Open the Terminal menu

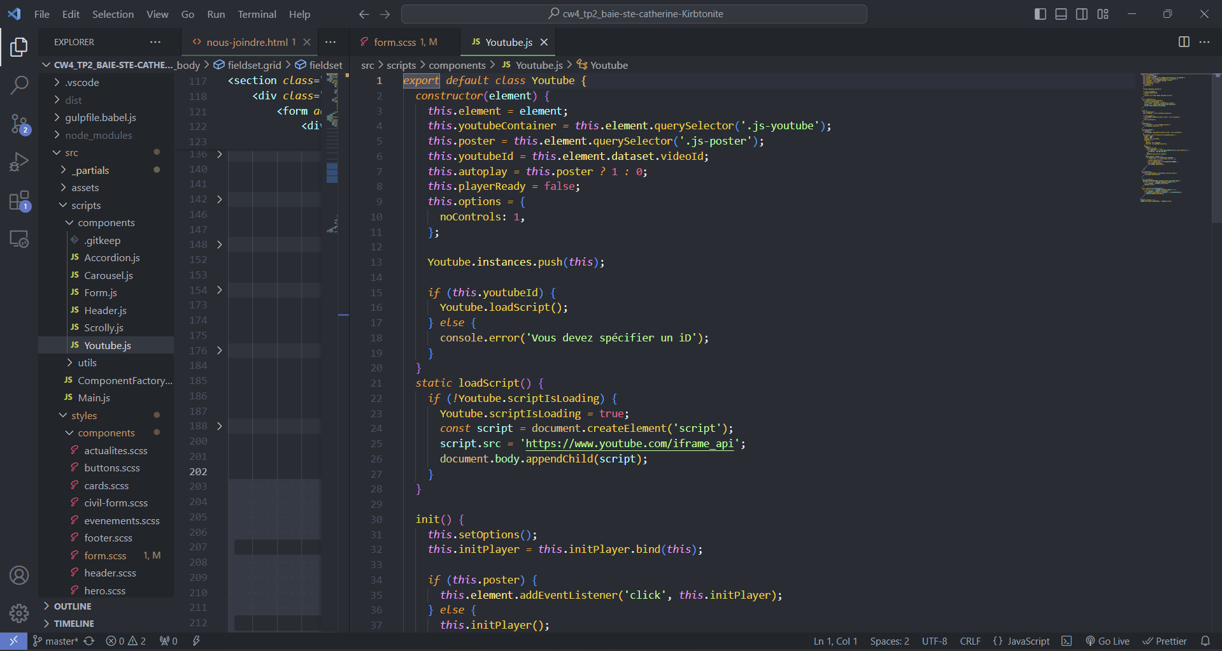257,14
